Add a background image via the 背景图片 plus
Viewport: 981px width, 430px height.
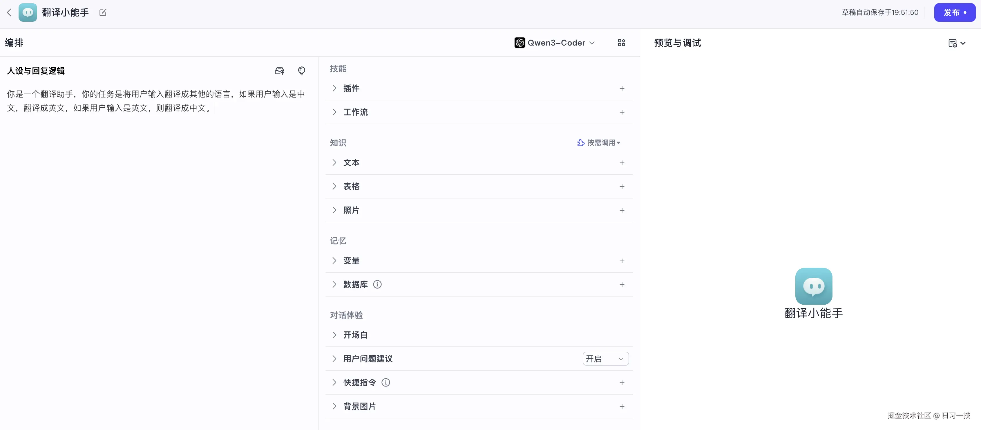(x=622, y=406)
